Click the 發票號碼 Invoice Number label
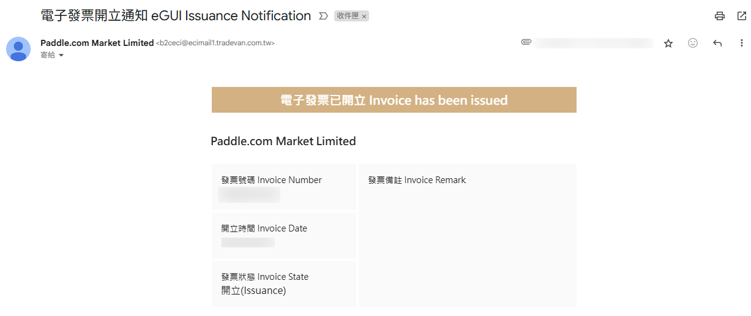 tap(271, 180)
